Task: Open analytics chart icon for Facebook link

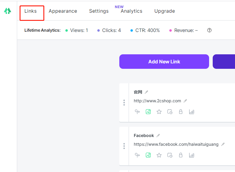Action: tap(192, 155)
